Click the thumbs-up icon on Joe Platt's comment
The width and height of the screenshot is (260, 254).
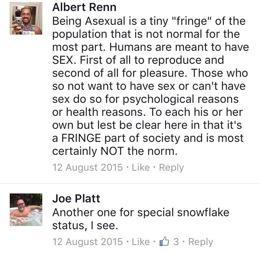(164, 242)
